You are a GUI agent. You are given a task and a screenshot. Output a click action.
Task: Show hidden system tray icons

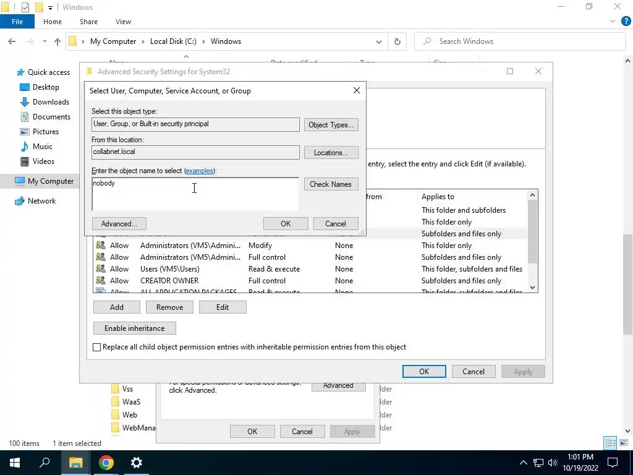(523, 463)
